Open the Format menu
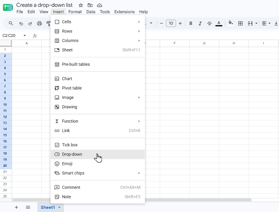The image size is (279, 212). point(75,12)
